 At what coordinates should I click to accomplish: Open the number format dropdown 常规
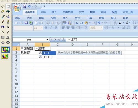102,28
